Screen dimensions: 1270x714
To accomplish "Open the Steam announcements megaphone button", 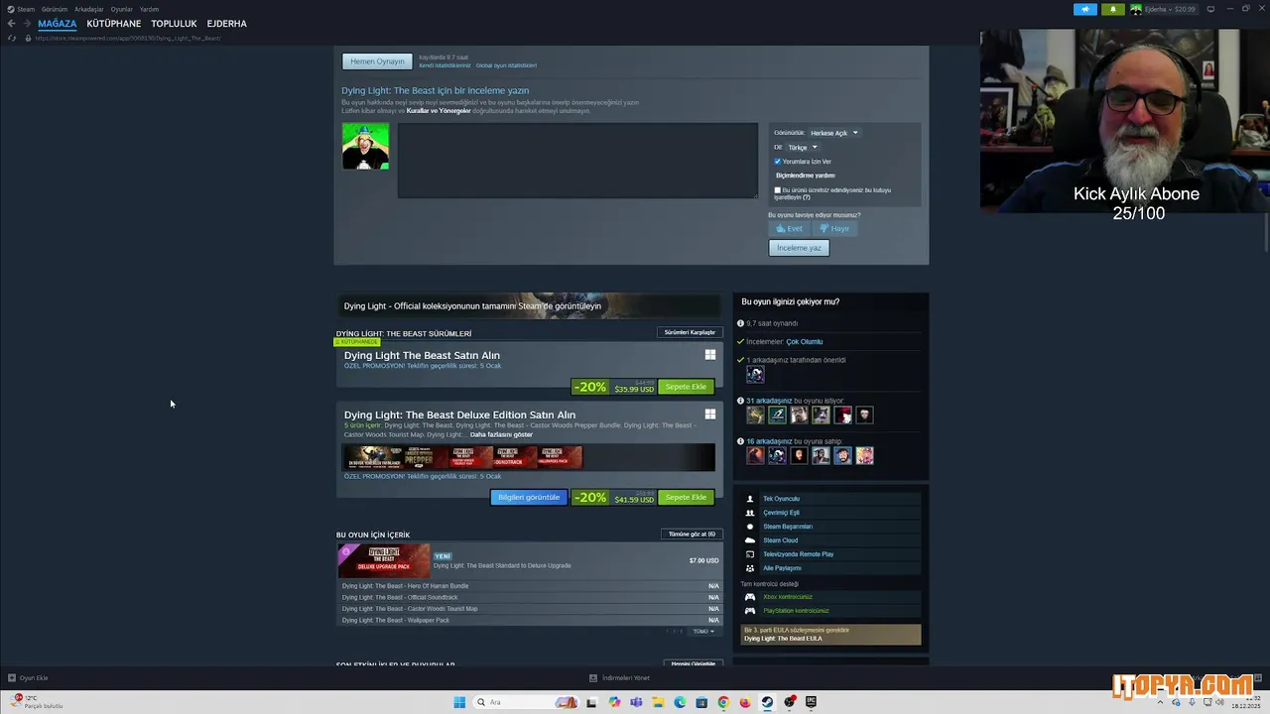I will [x=1084, y=9].
